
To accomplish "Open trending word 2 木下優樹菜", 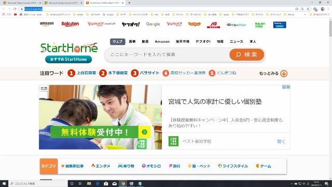I will pos(118,73).
